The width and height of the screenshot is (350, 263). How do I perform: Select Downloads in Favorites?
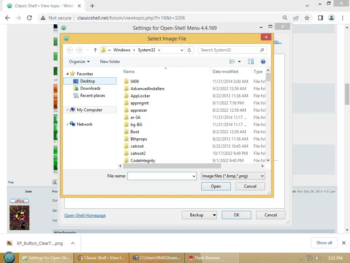point(90,88)
